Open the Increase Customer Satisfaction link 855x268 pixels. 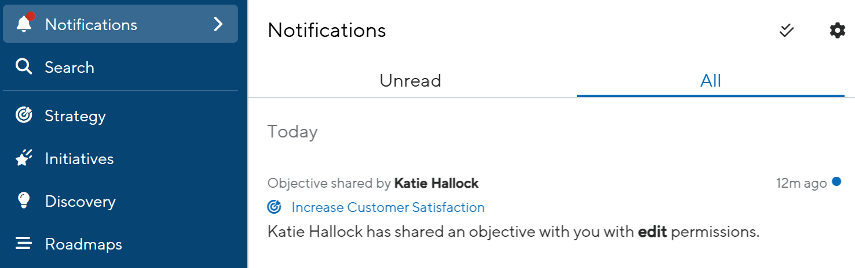[388, 207]
